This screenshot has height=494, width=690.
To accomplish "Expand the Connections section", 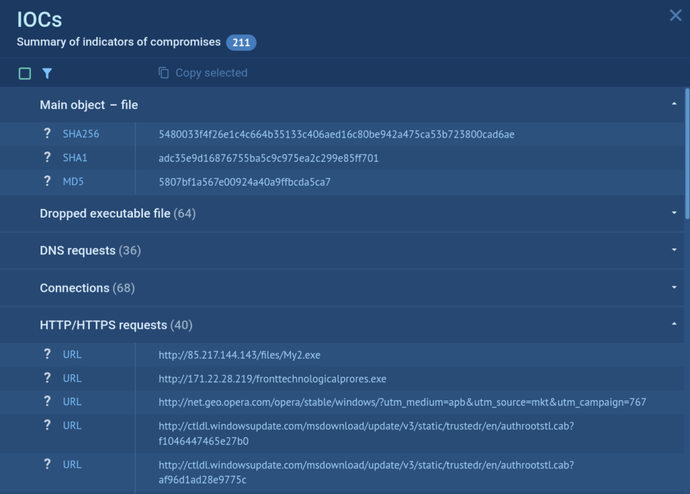I will coord(674,288).
